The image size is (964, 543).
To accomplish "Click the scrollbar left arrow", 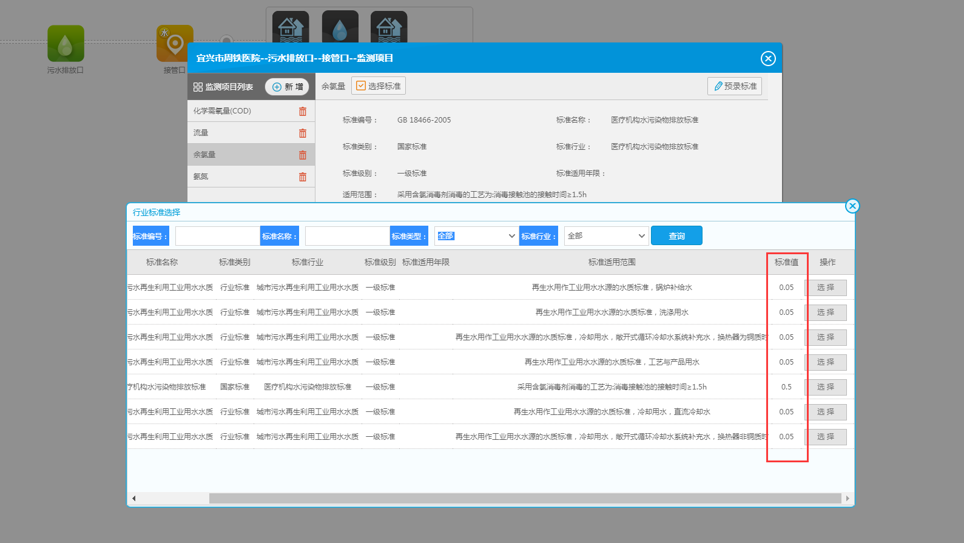I will 133,499.
